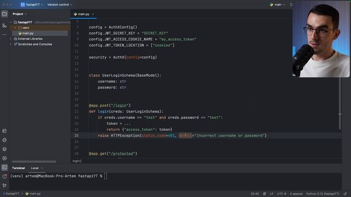The height and width of the screenshot is (197, 351).
Task: Open the Git tool window icon
Action: coord(4,185)
